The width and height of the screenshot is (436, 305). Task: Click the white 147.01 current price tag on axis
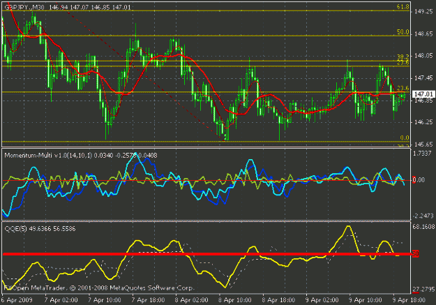click(x=423, y=94)
